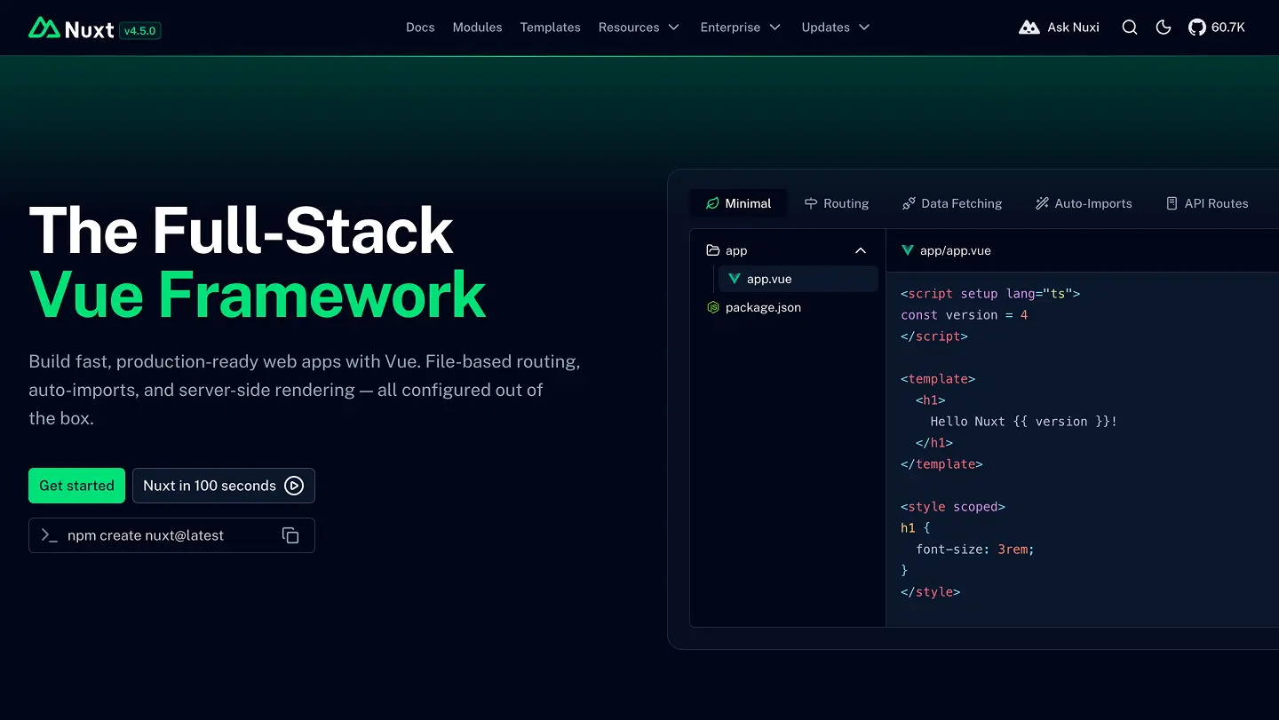
Task: Open Templates nav link
Action: [x=550, y=28]
